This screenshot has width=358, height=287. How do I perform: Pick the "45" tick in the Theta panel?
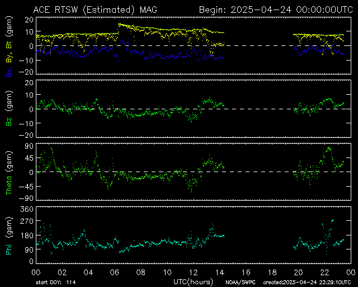(29, 158)
